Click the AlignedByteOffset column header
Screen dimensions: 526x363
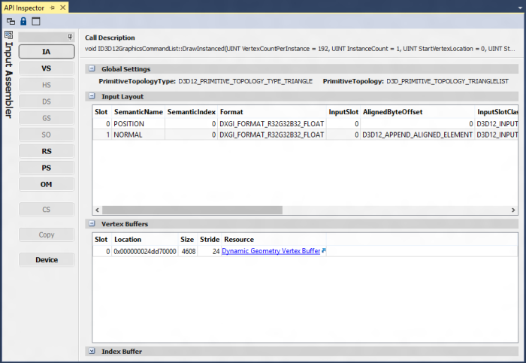[x=418, y=112]
